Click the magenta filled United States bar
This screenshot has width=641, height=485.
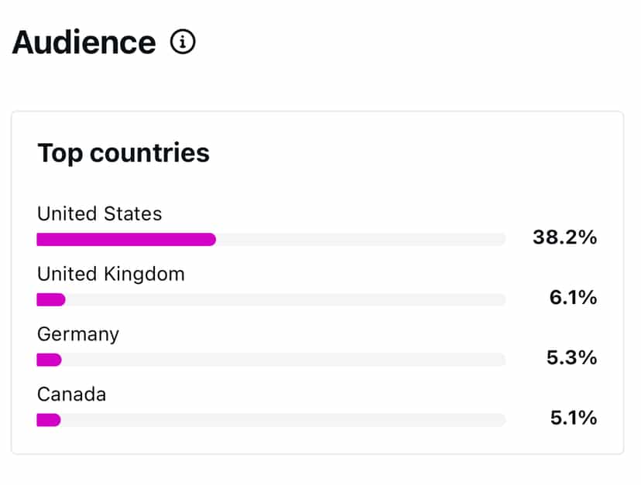tap(125, 240)
